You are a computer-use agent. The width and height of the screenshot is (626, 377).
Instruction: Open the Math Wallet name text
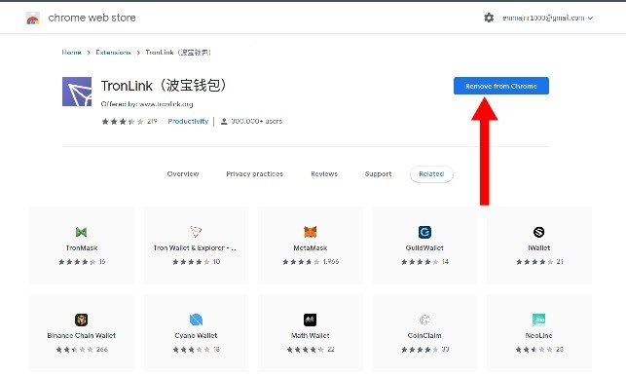click(x=311, y=335)
